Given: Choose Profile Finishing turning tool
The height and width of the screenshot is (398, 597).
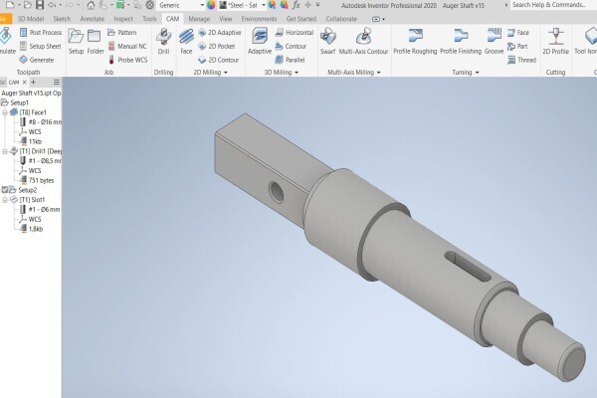Looking at the screenshot, I should (461, 42).
